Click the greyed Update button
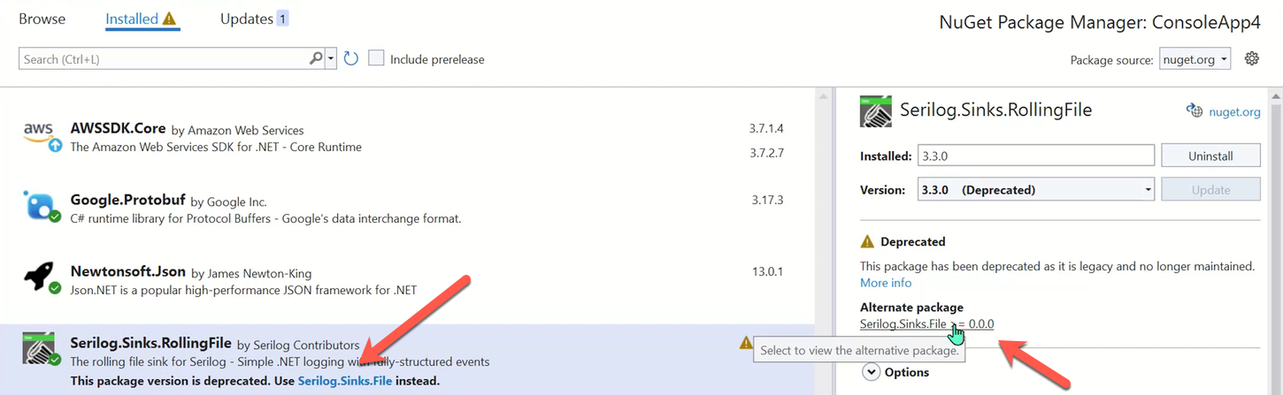The image size is (1283, 395). coord(1210,189)
